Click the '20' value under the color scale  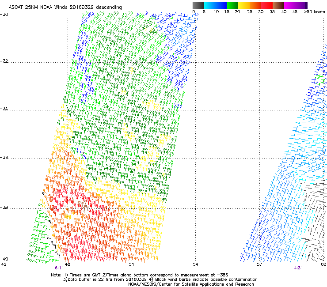pos(237,12)
